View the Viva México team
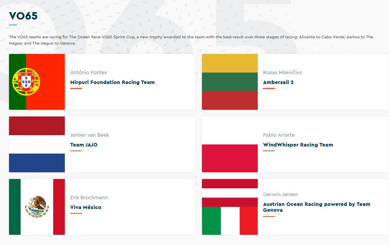Screen dimensions: 389x245 86,207
